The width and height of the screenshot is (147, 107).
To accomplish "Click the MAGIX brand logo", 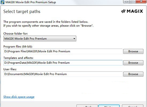I will (132, 11).
